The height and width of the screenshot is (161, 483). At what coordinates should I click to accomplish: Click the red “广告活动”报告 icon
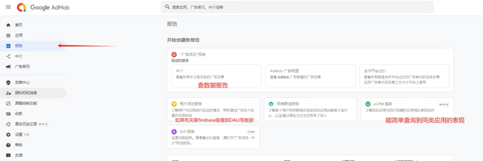tap(174, 55)
